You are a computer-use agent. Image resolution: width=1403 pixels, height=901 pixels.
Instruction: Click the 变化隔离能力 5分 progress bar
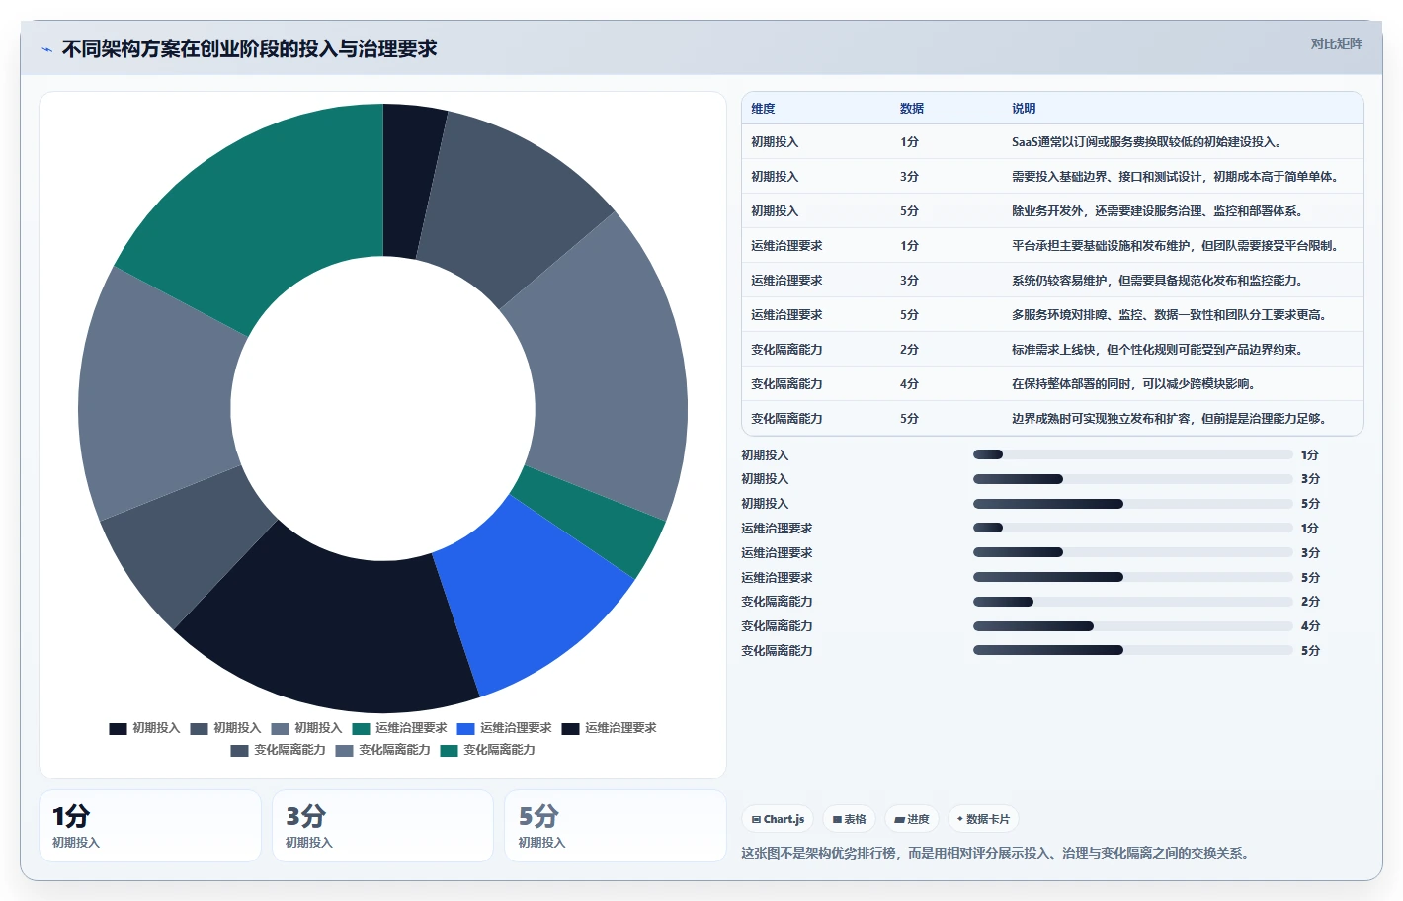[1132, 650]
